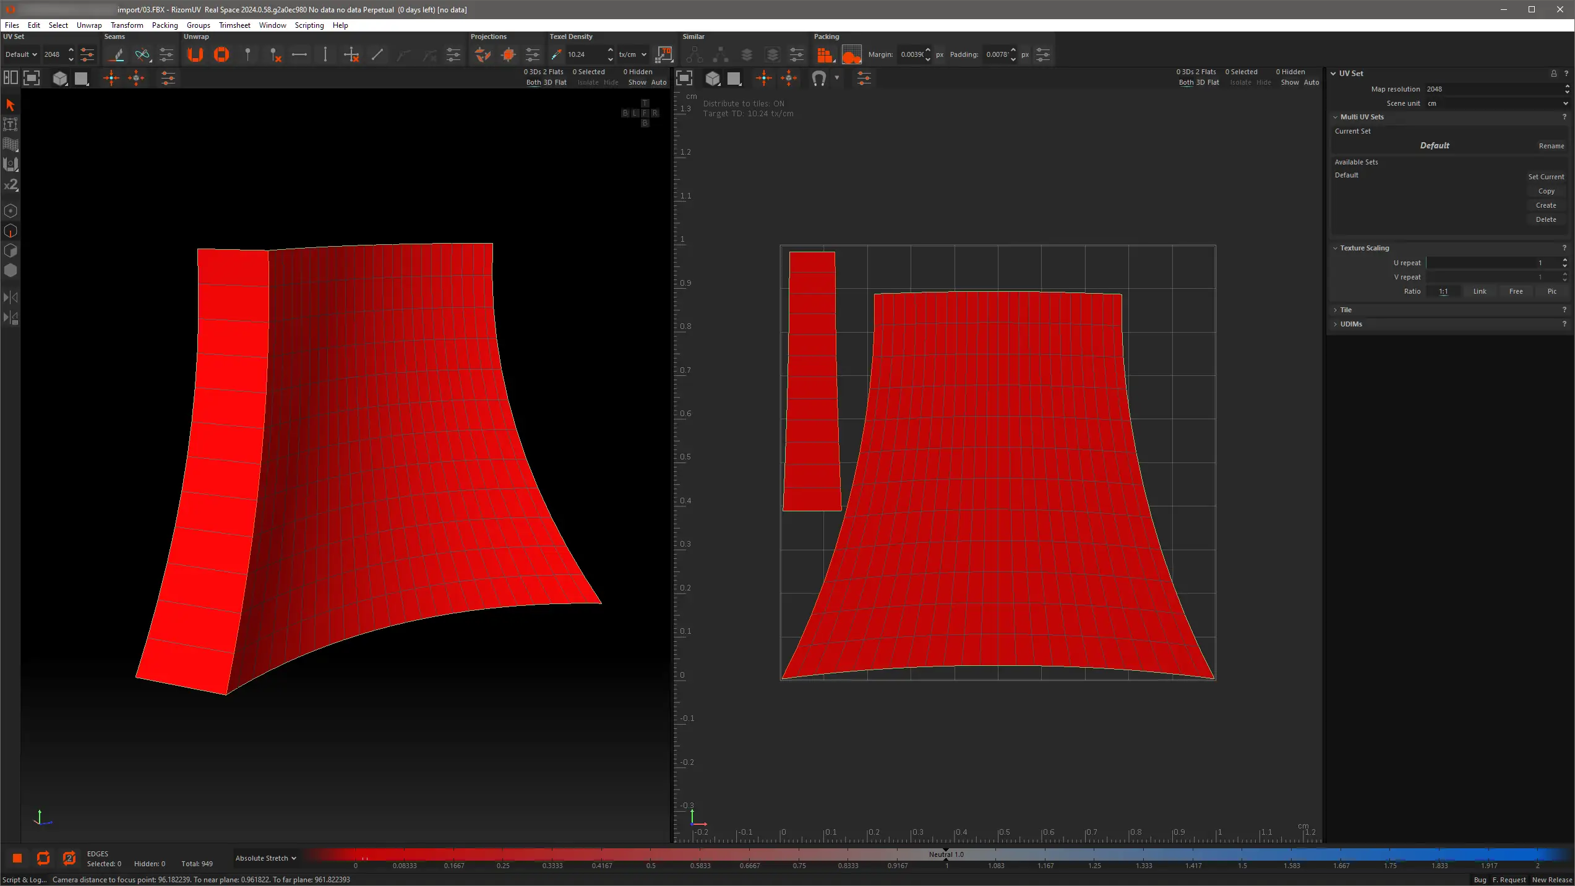Open the Packing menu

(165, 25)
